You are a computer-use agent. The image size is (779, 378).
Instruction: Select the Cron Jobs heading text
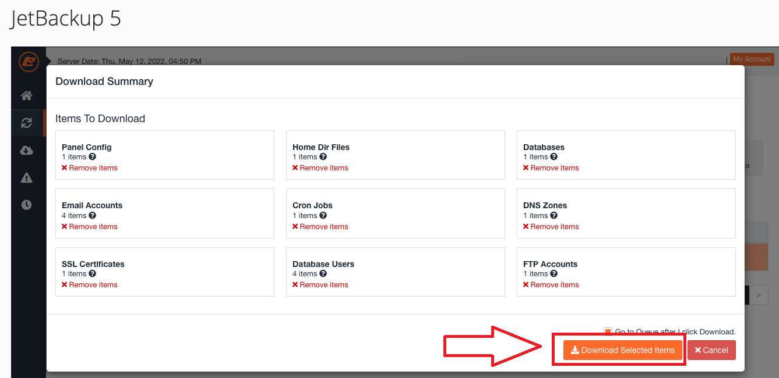[x=313, y=205]
